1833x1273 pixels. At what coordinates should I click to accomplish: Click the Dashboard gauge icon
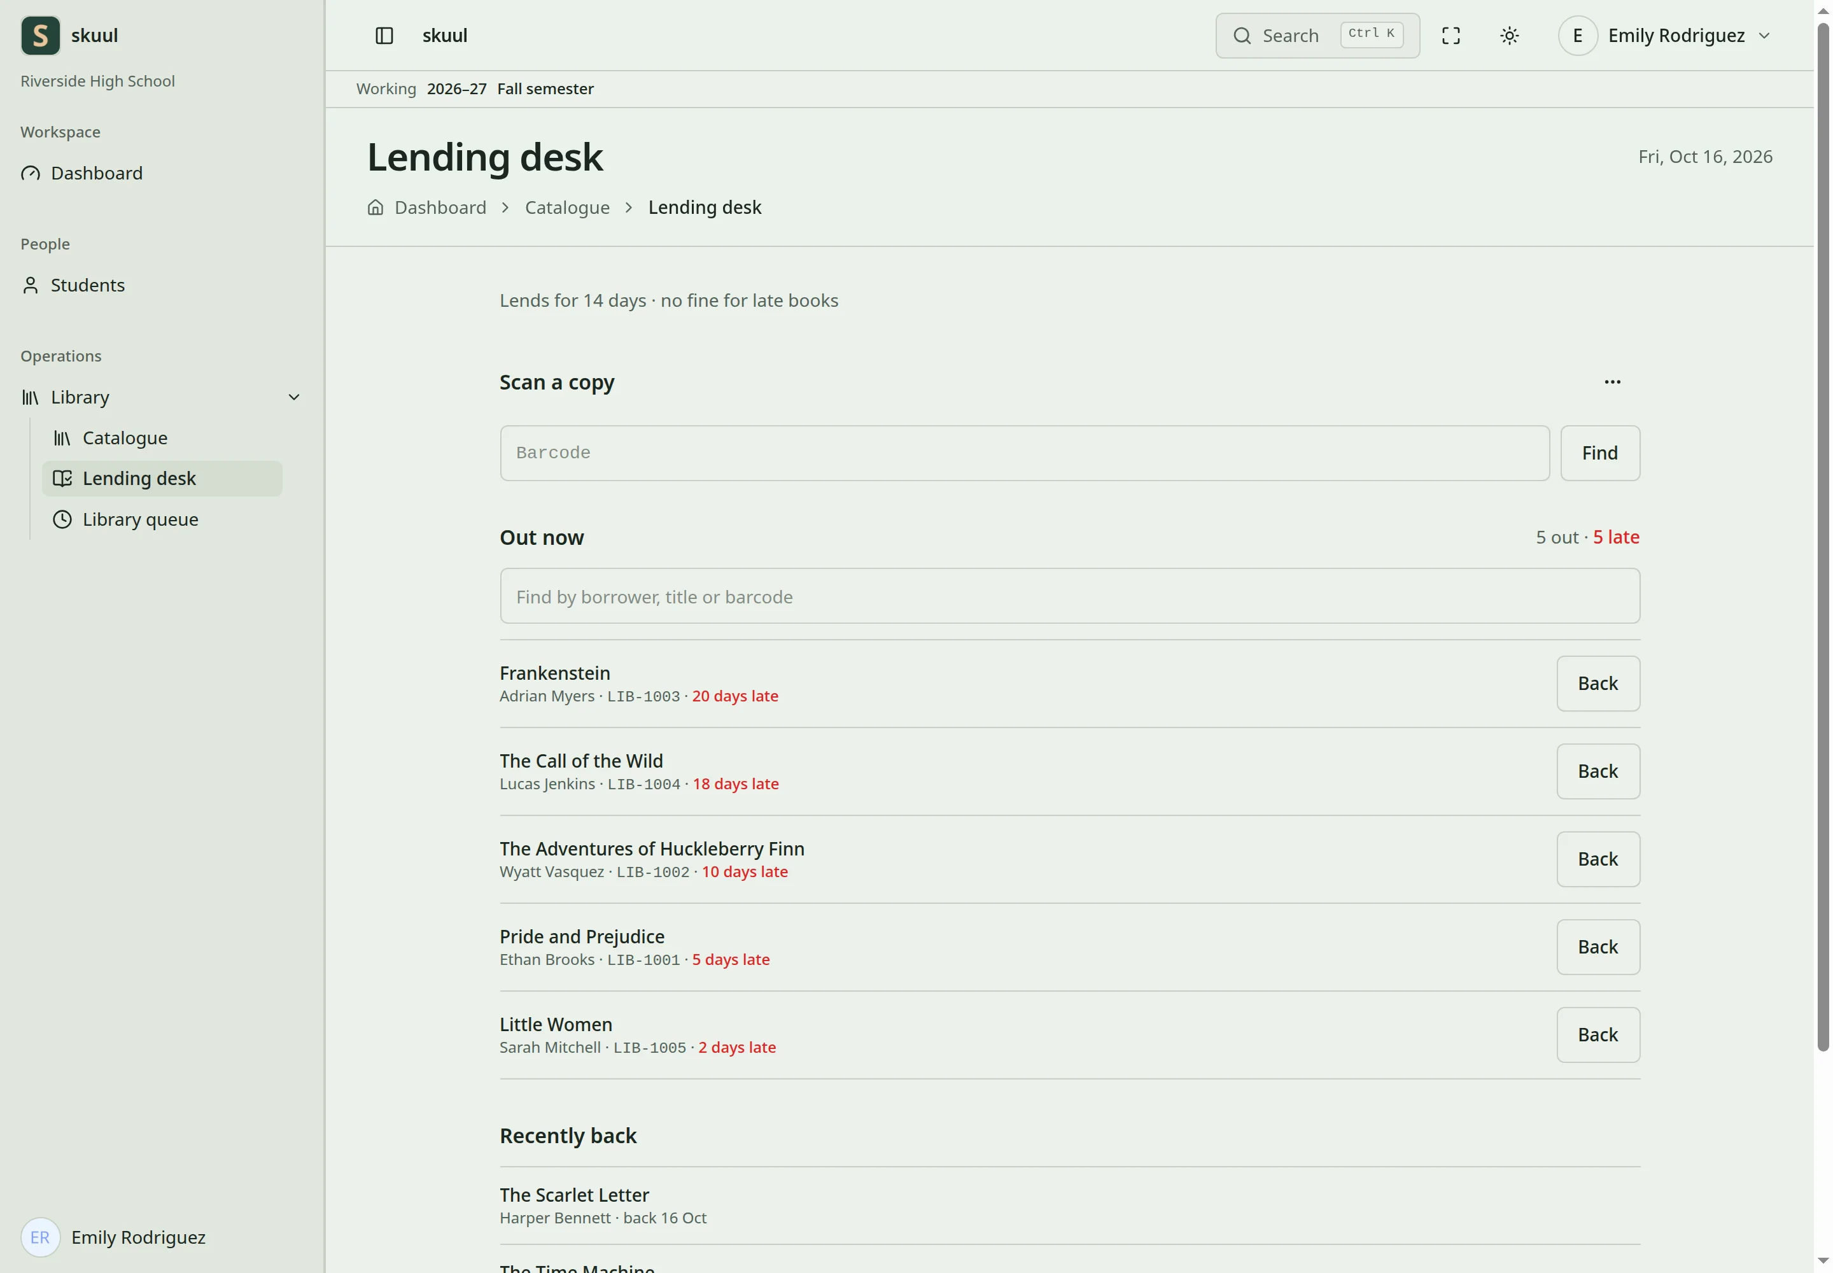click(x=31, y=173)
